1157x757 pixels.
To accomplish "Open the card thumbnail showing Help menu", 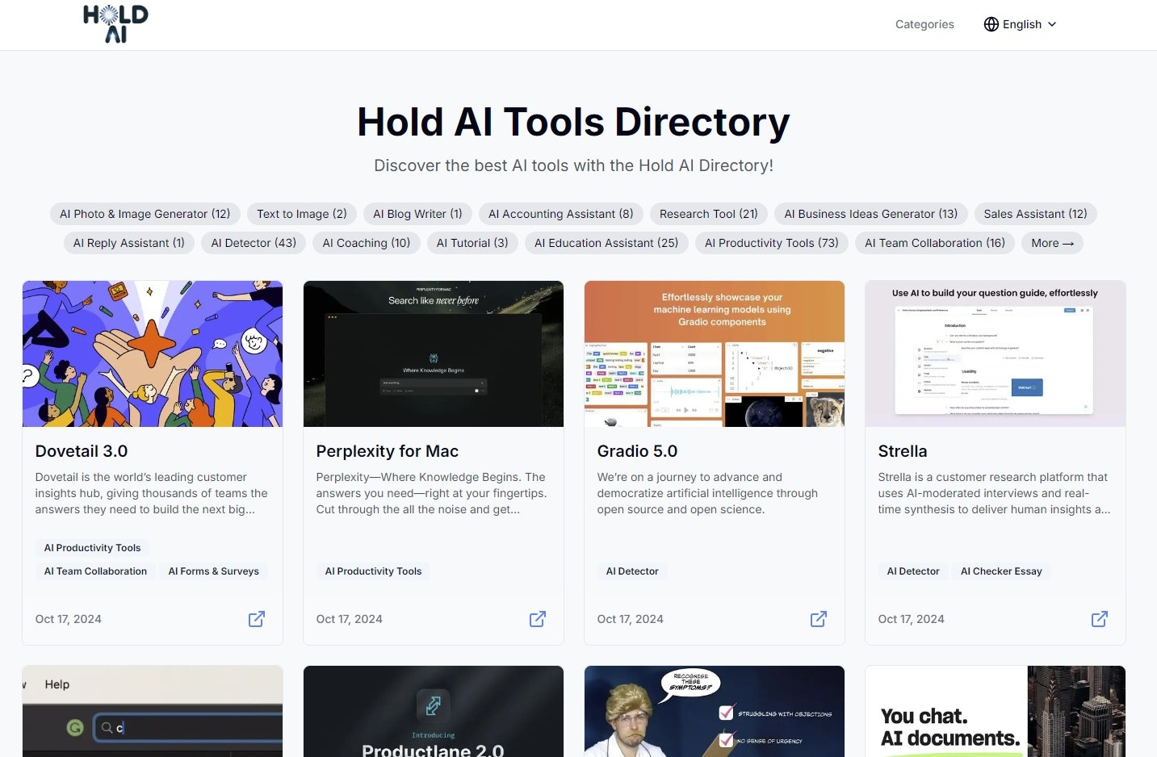I will (x=153, y=711).
